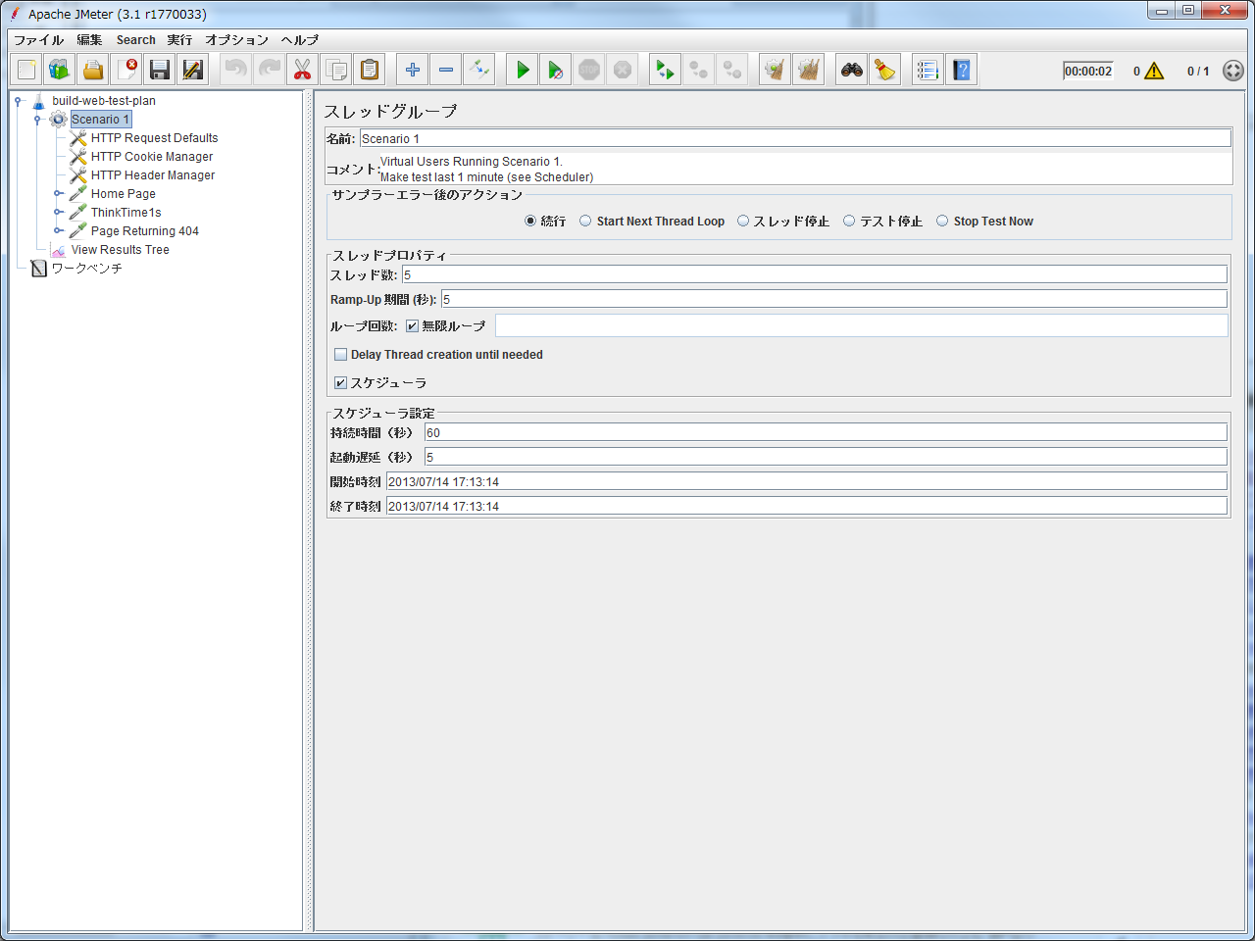Open the Function Helper dialog icon
1255x941 pixels.
(x=929, y=70)
